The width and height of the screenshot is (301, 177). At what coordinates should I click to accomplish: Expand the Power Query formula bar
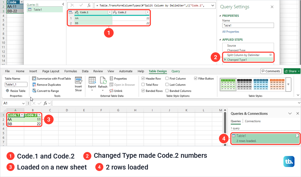pyautogui.click(x=213, y=5)
